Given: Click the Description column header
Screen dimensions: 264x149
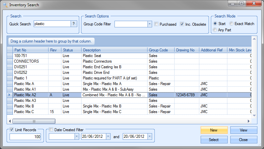Looking at the screenshot, I should pyautogui.click(x=114, y=50).
